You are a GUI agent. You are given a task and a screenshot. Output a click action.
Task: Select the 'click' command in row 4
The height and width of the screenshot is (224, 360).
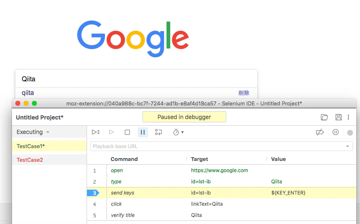point(116,204)
